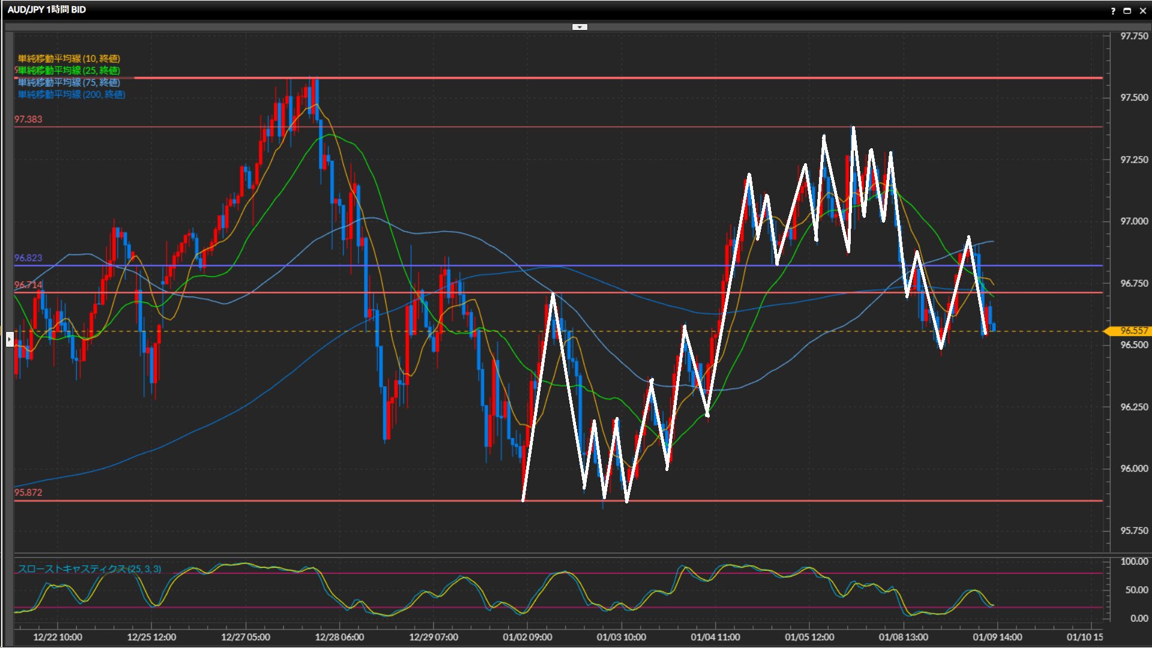Click the left-edge panel expand arrow
This screenshot has width=1152, height=648.
pyautogui.click(x=9, y=340)
